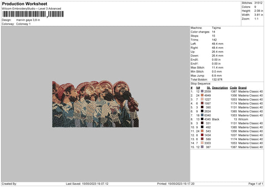
Task: Click the 'Colorway 1' value
Action: [23, 24]
